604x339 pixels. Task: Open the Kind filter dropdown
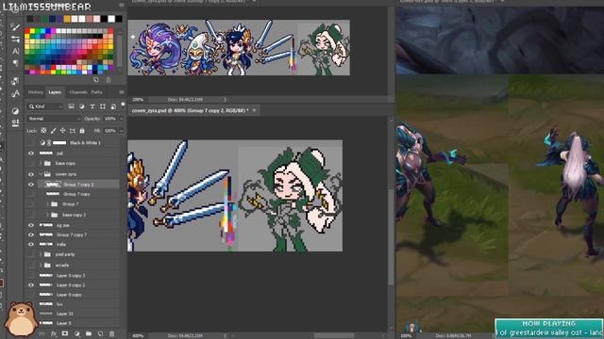tap(45, 106)
